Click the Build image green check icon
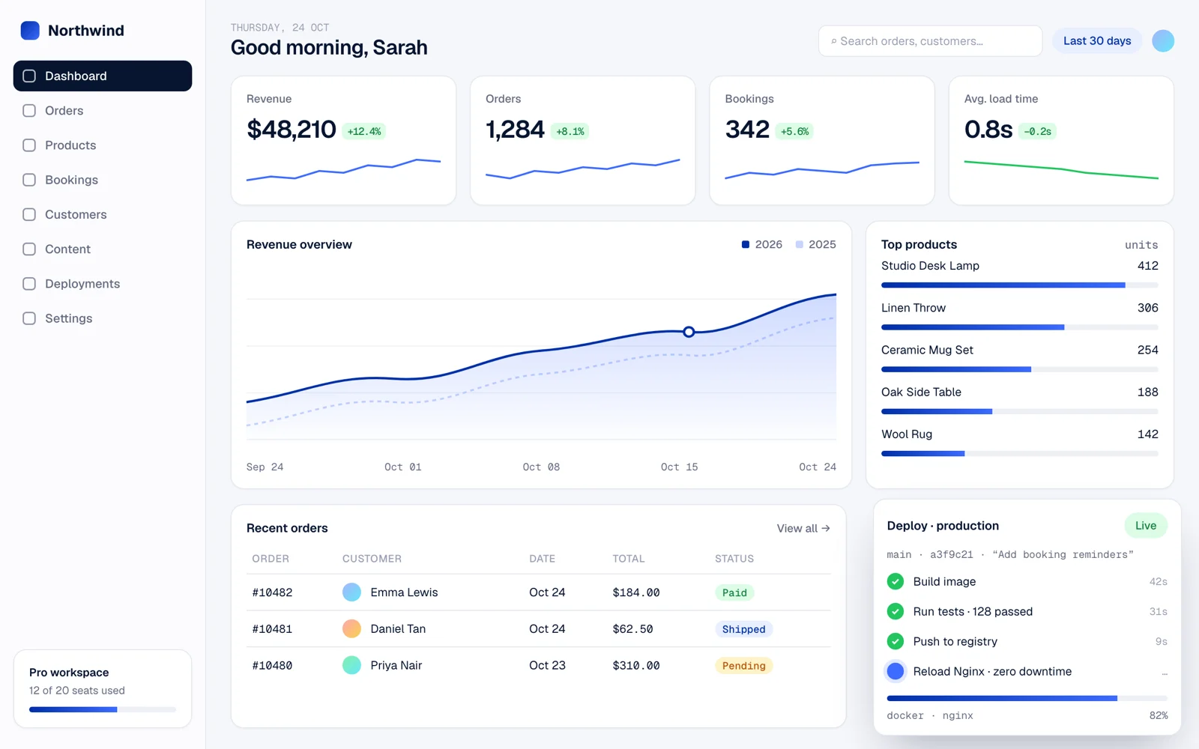Image resolution: width=1199 pixels, height=749 pixels. pyautogui.click(x=896, y=581)
